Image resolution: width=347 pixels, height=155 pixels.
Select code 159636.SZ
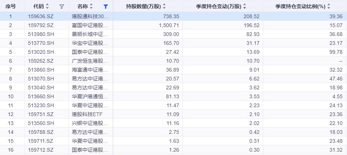tap(41, 16)
